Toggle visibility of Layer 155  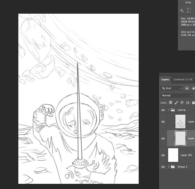click(163, 155)
